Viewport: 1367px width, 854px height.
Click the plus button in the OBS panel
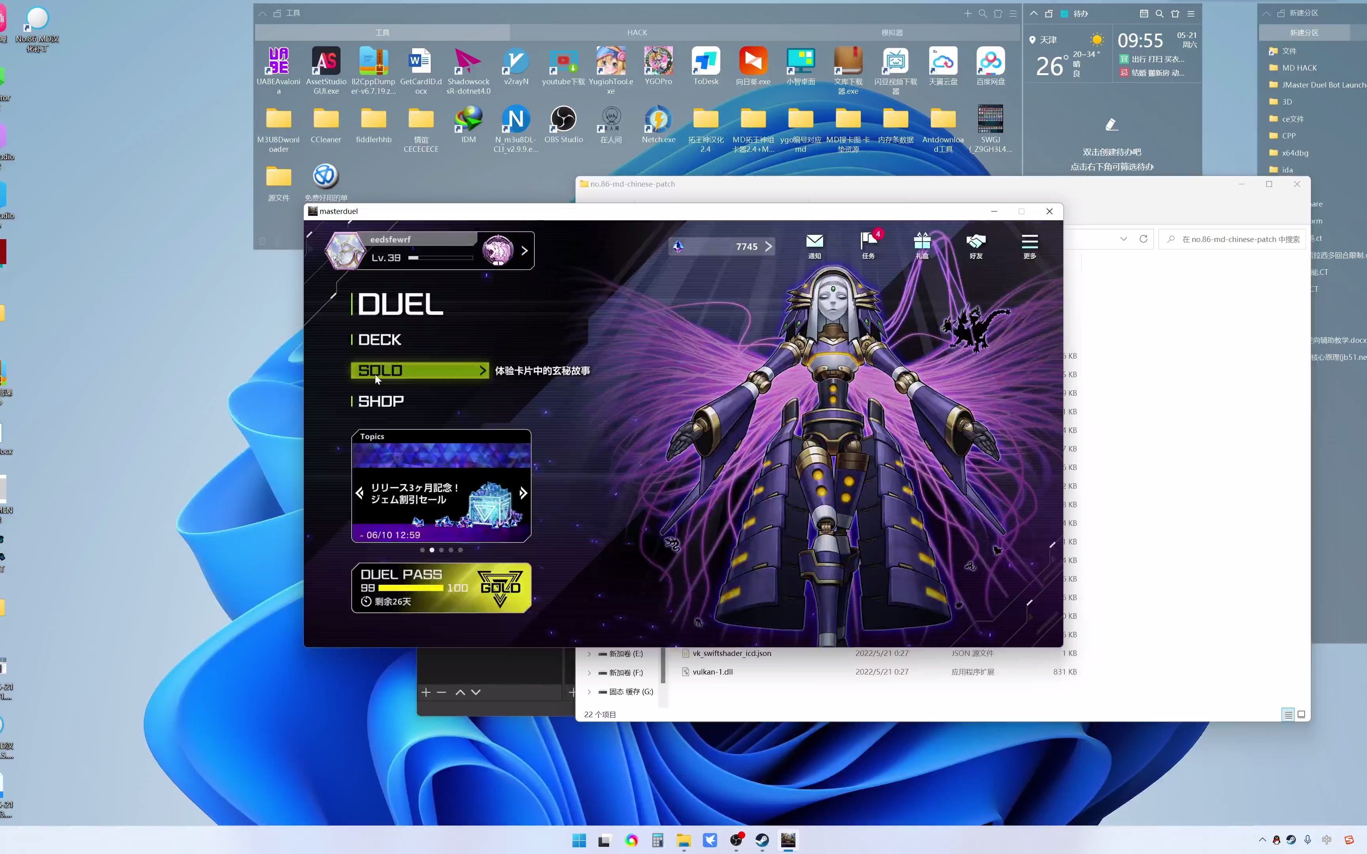point(426,692)
